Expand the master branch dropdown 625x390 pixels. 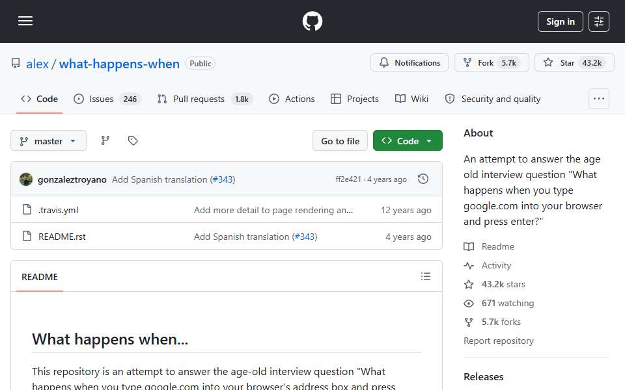pos(48,141)
